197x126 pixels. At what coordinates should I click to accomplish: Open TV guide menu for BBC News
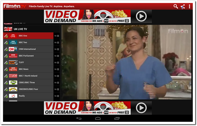57,69
